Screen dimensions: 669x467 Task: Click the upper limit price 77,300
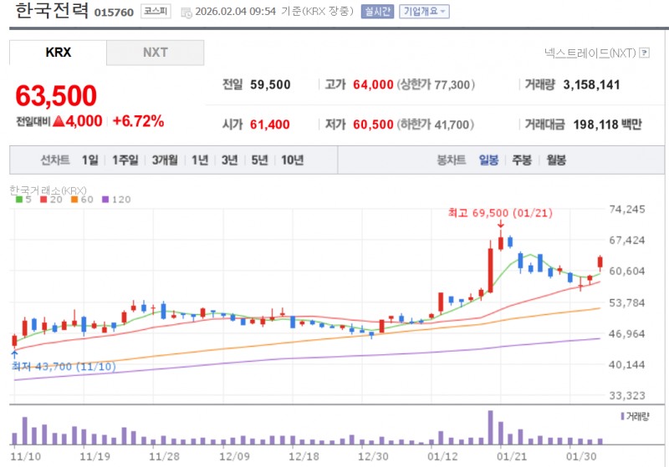pos(452,84)
